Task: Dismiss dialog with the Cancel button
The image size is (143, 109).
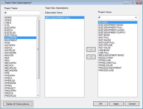Action: point(132,104)
